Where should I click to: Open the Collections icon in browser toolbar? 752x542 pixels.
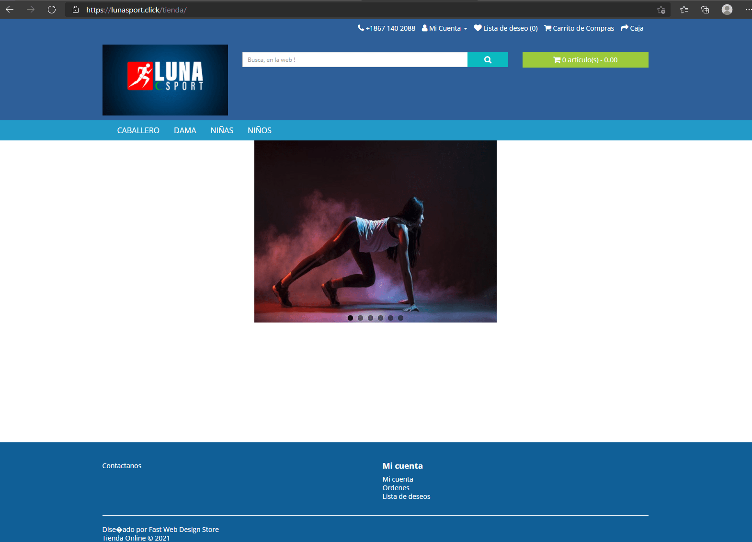pos(705,10)
